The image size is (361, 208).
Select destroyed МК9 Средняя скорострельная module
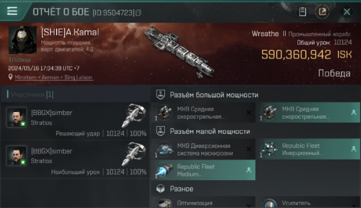pyautogui.click(x=203, y=113)
